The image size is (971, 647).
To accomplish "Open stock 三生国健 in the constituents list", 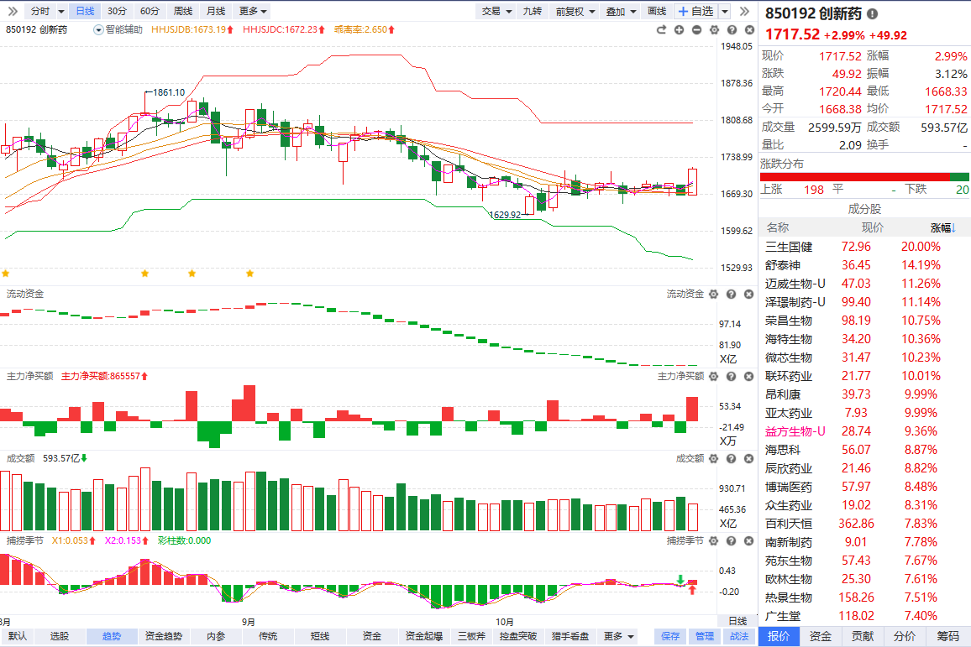I will [x=789, y=247].
